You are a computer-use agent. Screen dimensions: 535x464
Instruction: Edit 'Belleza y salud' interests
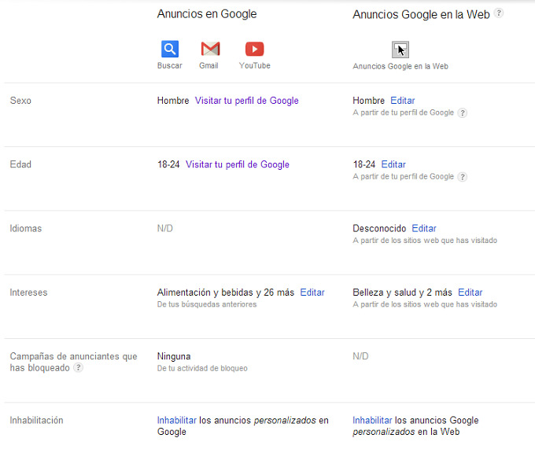coord(470,292)
